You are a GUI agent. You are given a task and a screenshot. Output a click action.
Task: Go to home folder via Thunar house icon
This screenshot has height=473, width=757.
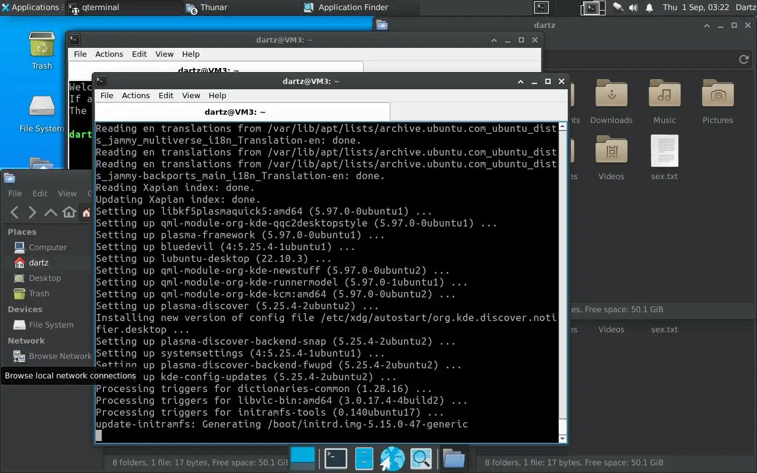coord(69,212)
